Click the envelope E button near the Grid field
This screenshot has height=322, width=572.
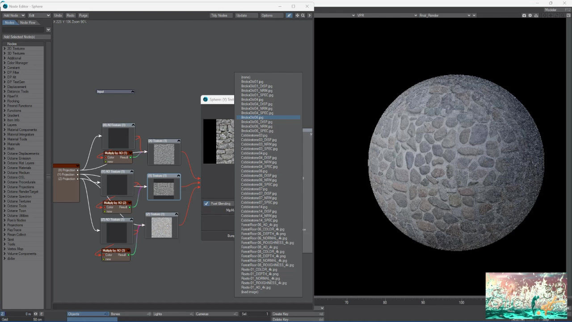click(41, 314)
